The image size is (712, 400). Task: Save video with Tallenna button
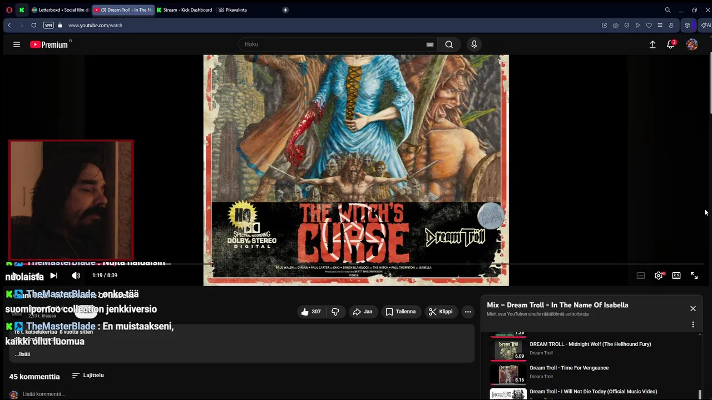[400, 312]
